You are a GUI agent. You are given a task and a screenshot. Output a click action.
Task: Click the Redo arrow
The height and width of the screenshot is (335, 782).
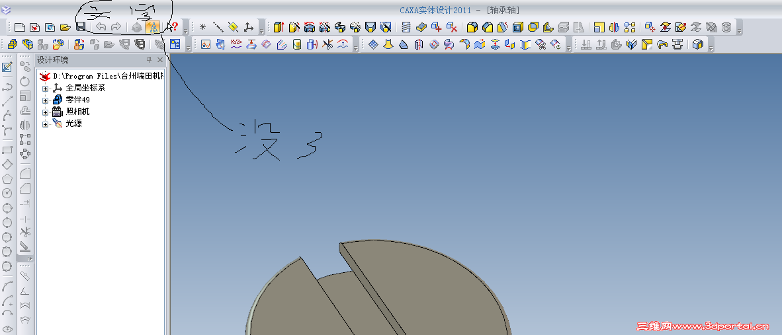tap(116, 27)
